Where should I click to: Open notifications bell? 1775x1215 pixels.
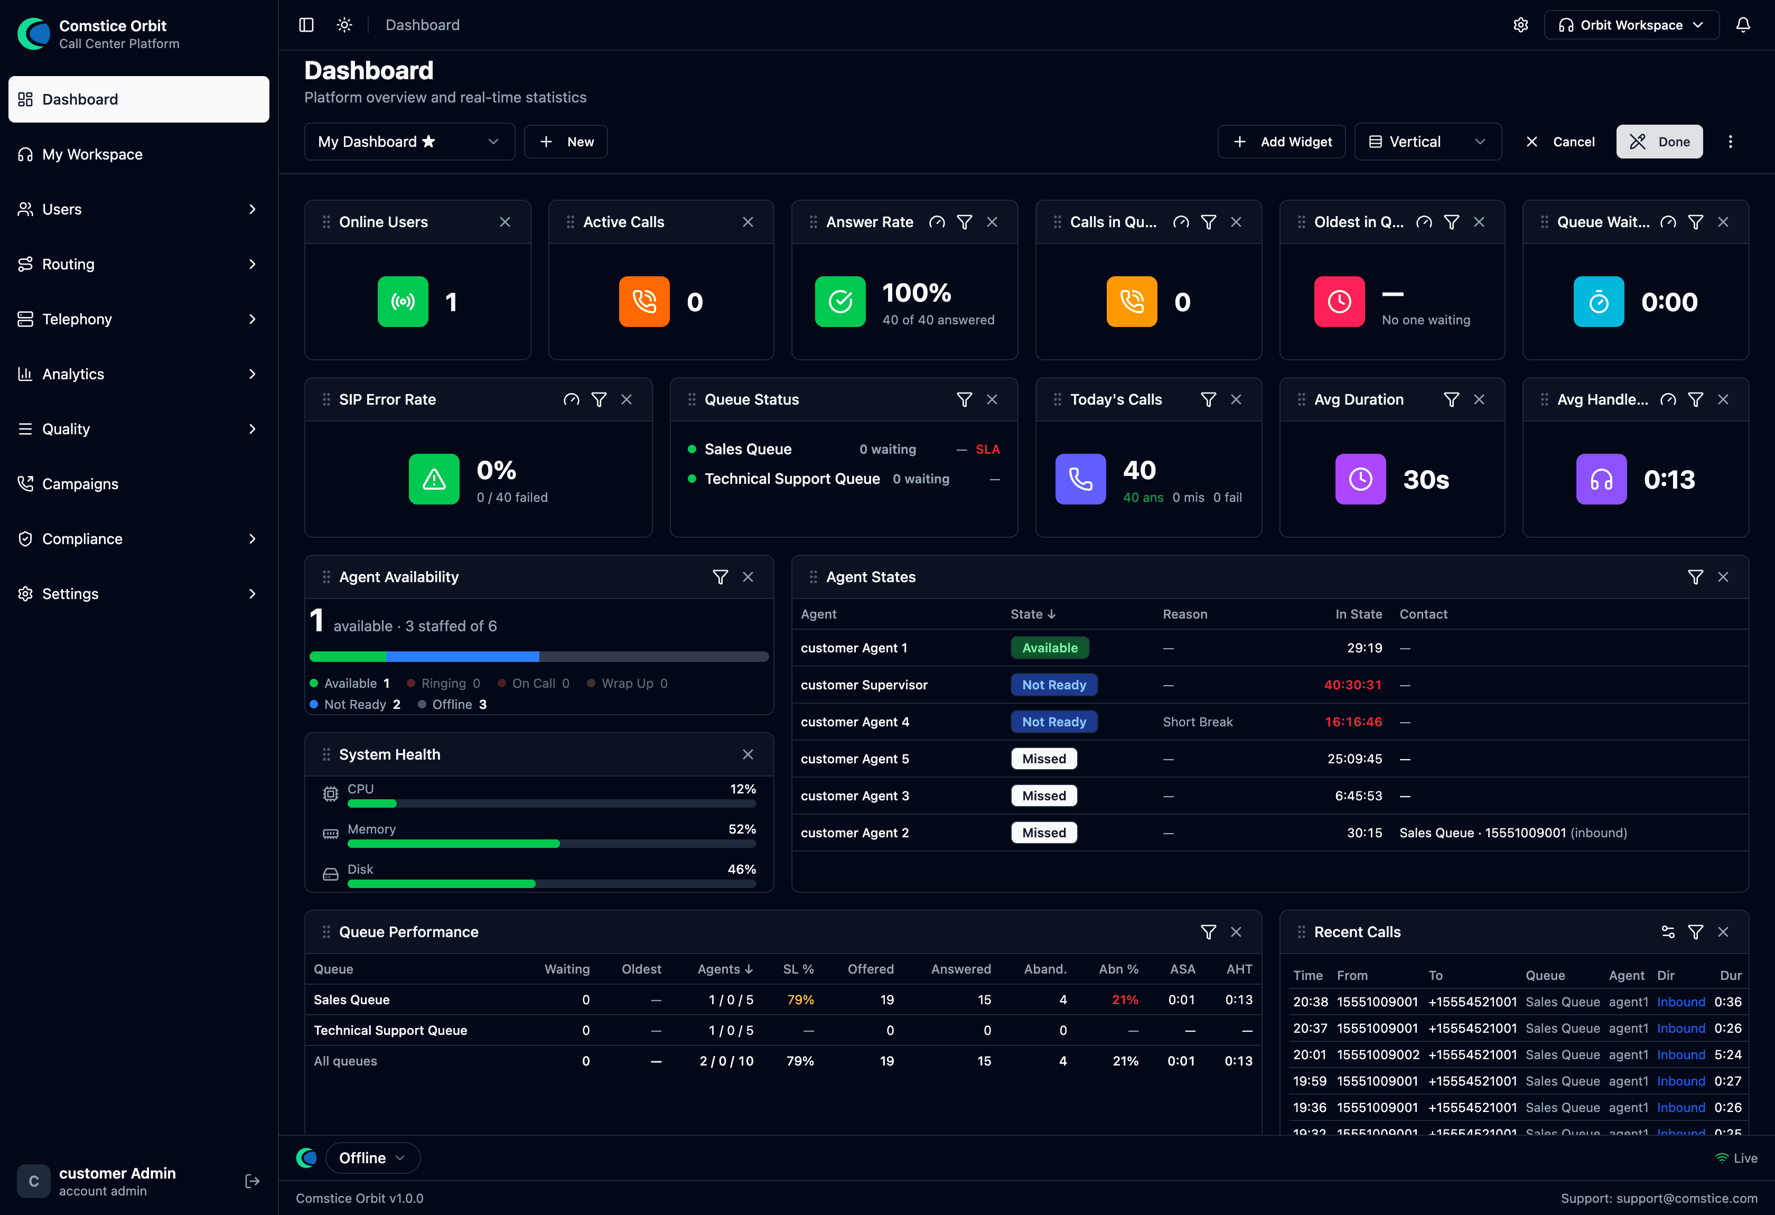[x=1743, y=25]
